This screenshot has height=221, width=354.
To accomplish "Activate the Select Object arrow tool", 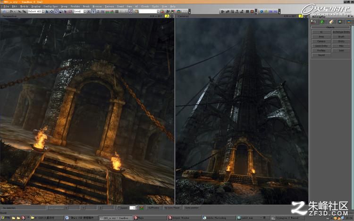I will 47,11.
